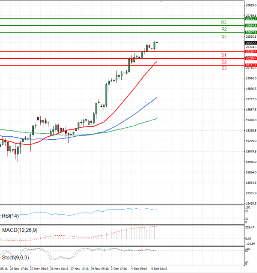
Task: Click the red 20141.3 price tag
Action: (x=251, y=66)
